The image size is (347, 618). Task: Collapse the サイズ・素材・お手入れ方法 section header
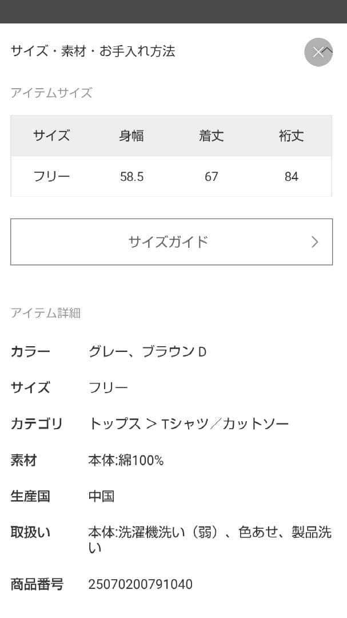[93, 51]
